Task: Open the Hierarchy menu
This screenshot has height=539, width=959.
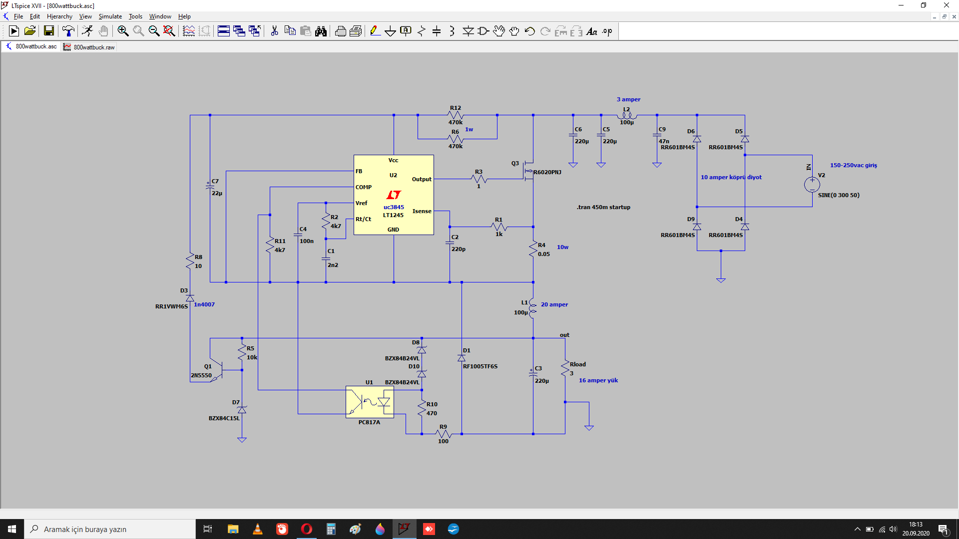Action: (x=59, y=16)
